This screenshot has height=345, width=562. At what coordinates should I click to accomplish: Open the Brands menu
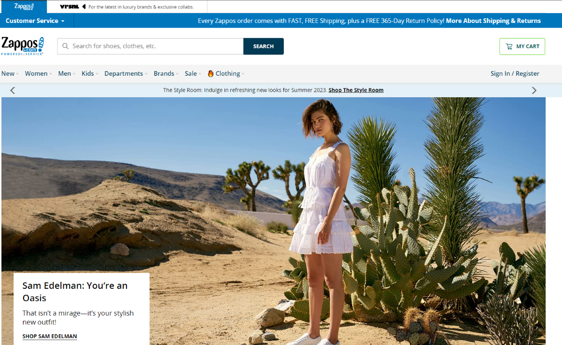point(166,73)
